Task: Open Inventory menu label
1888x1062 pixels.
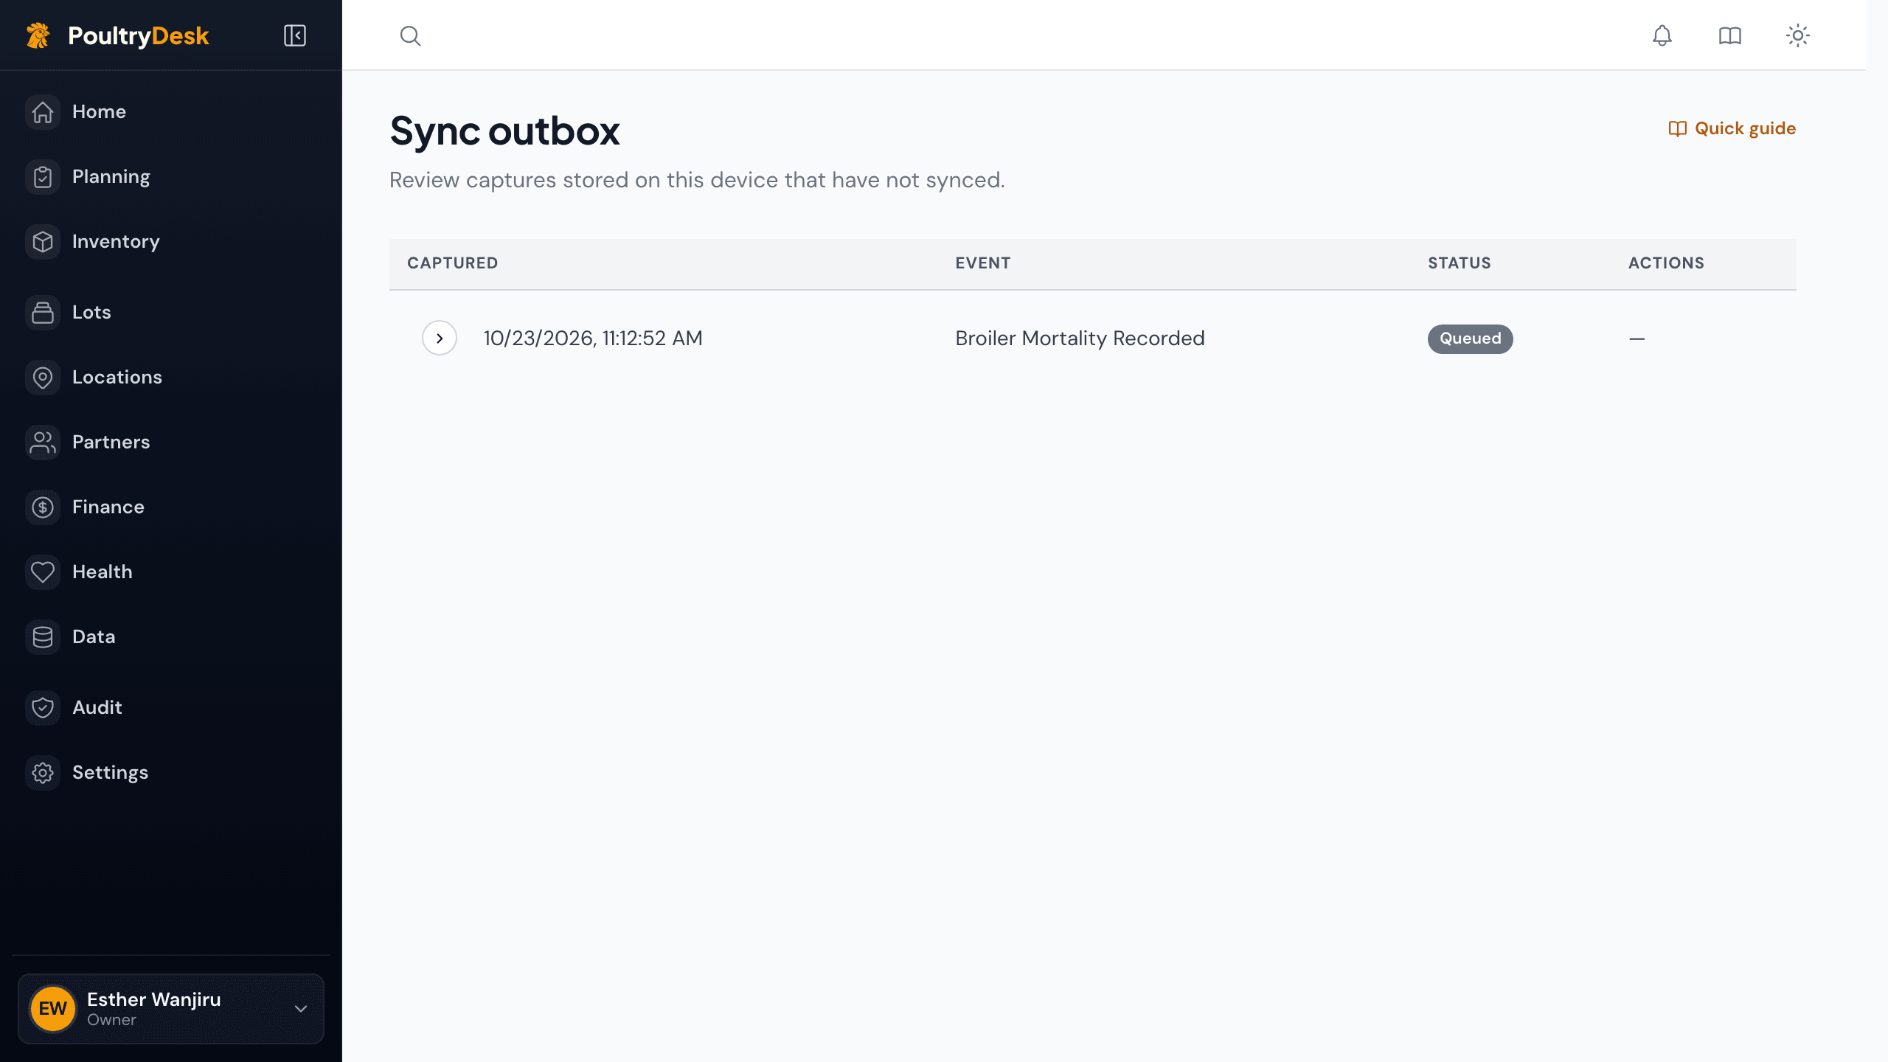Action: click(116, 242)
